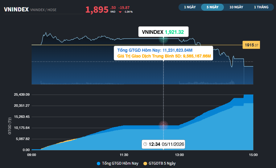Click the blue Tổng GTGD legend dot

point(99,164)
